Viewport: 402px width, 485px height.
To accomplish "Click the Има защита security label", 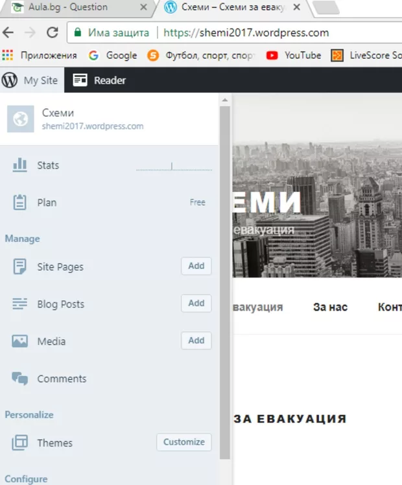I will tap(119, 32).
